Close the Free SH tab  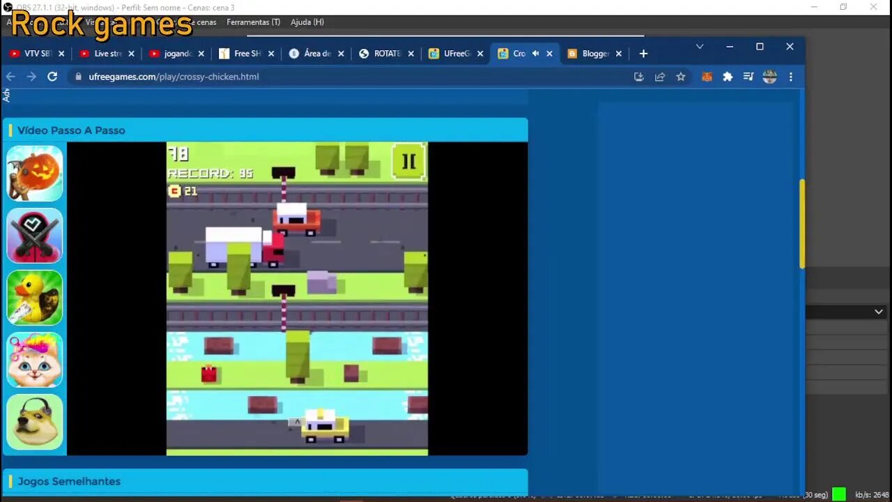(271, 54)
